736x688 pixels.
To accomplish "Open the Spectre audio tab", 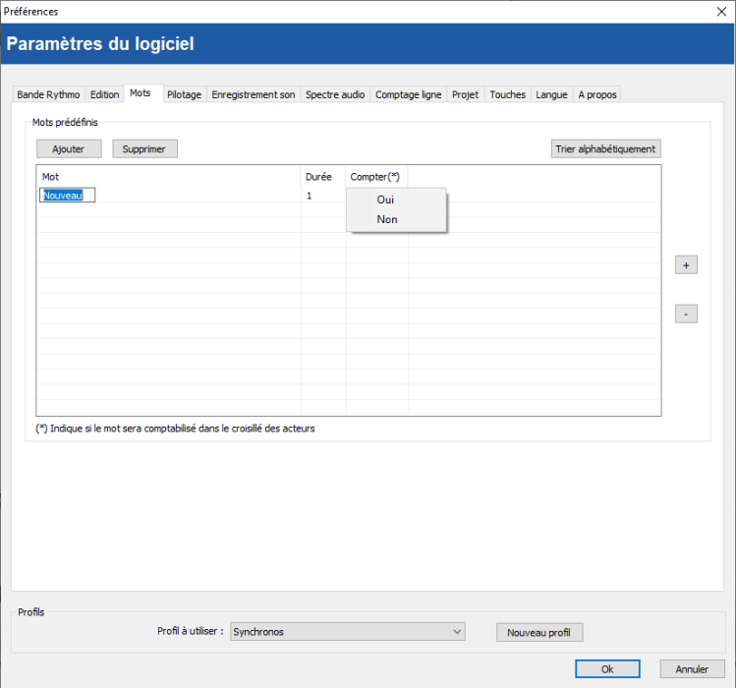I will [335, 94].
